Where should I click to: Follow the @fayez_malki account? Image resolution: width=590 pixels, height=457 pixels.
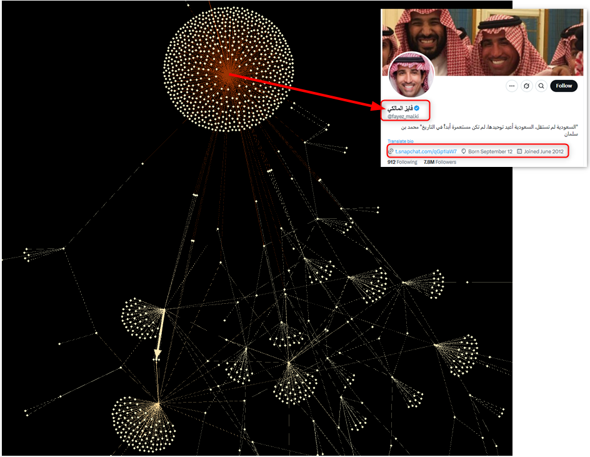(x=564, y=86)
